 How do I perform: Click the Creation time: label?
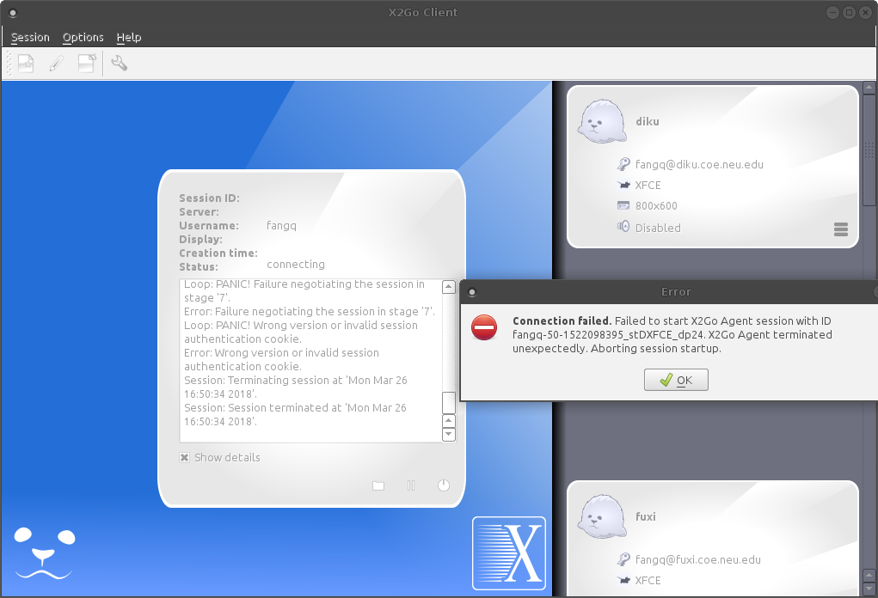(218, 253)
